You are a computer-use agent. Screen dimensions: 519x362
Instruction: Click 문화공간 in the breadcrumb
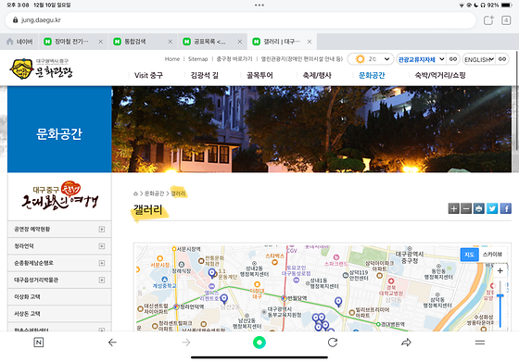(154, 193)
